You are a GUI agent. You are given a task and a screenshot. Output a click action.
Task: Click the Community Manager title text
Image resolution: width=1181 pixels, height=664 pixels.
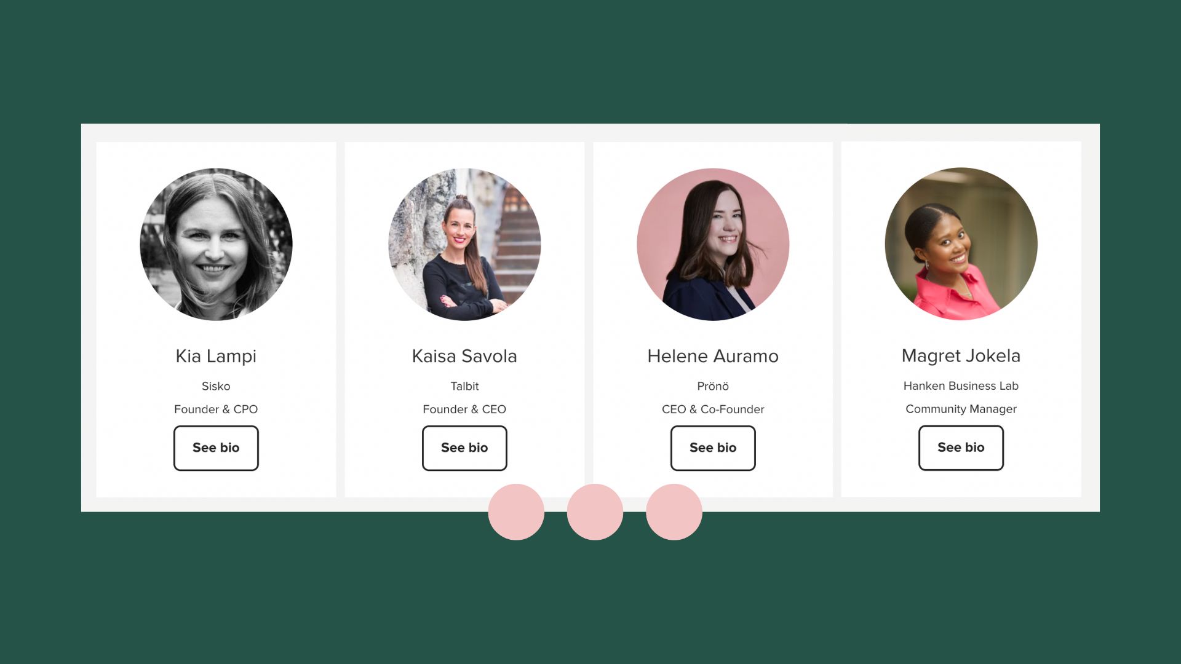961,409
